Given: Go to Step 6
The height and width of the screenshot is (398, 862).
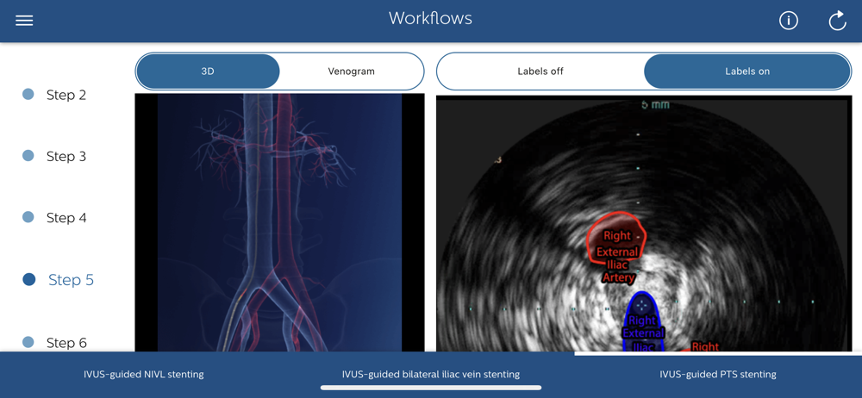Looking at the screenshot, I should pos(54,343).
